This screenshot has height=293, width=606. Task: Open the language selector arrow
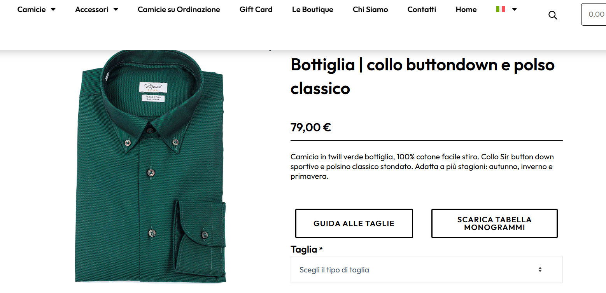[x=515, y=9]
